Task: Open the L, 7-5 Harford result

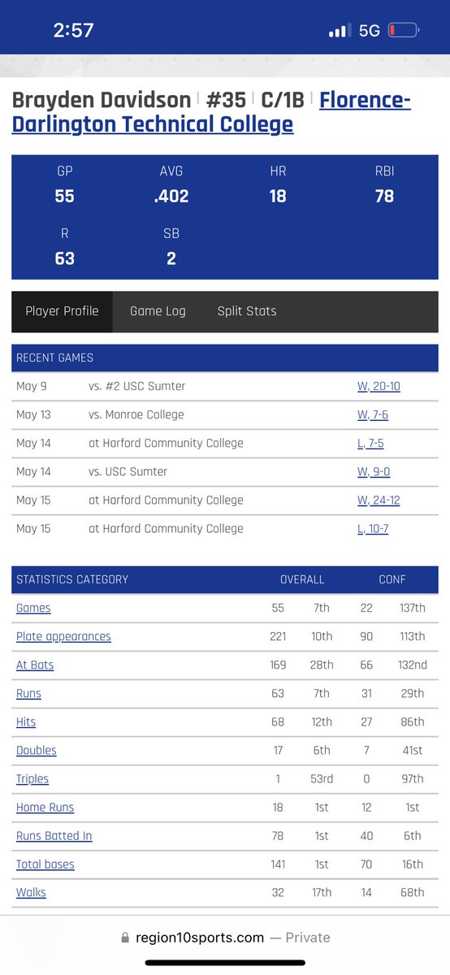Action: 372,443
